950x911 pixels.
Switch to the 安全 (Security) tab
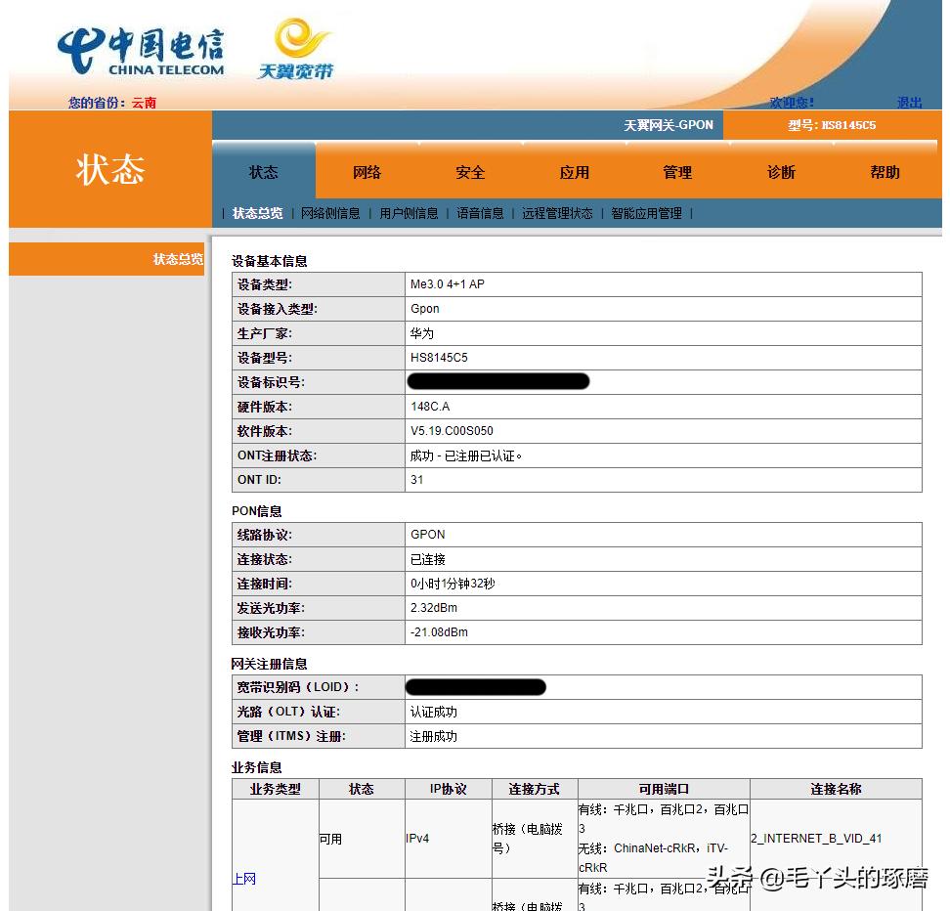[470, 172]
